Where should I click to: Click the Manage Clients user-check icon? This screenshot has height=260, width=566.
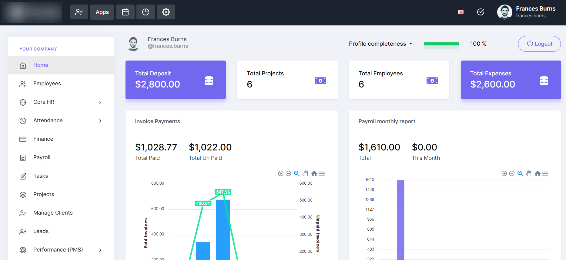click(23, 213)
